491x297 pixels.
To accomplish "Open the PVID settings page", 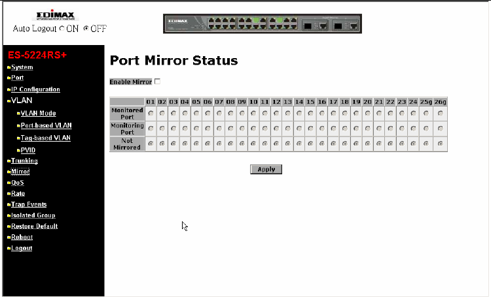I will (x=28, y=150).
